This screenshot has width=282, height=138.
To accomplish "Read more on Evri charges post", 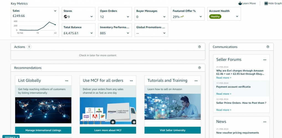I will pyautogui.click(x=224, y=78).
